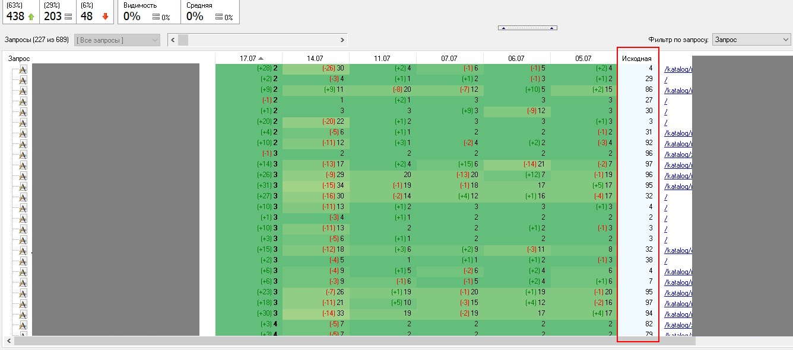Sort by the 06.07 date column header
Image resolution: width=793 pixels, height=350 pixels.
pos(516,58)
